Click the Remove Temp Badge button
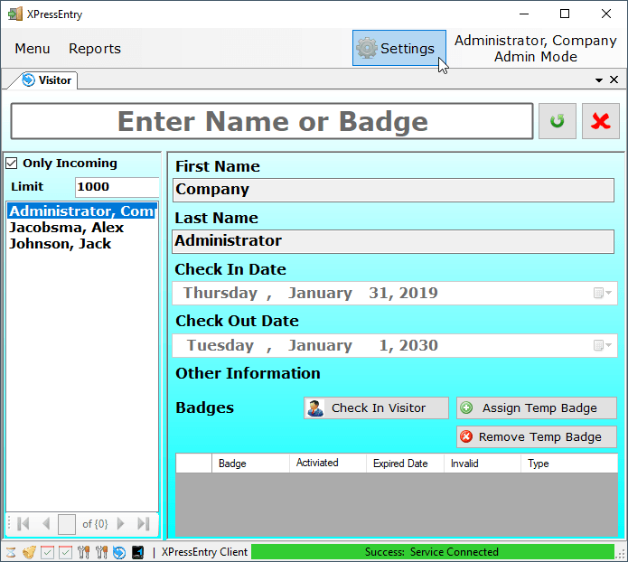The image size is (628, 562). pyautogui.click(x=537, y=436)
